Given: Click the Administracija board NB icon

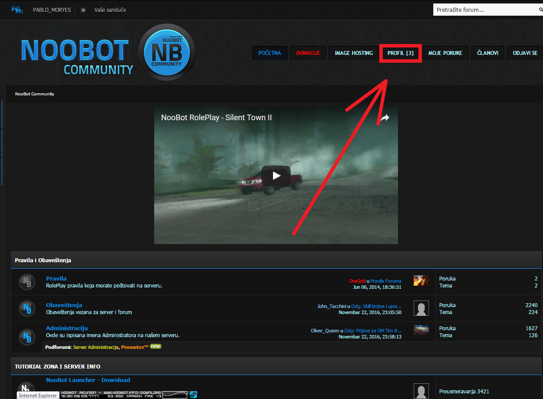Looking at the screenshot, I should (27, 337).
